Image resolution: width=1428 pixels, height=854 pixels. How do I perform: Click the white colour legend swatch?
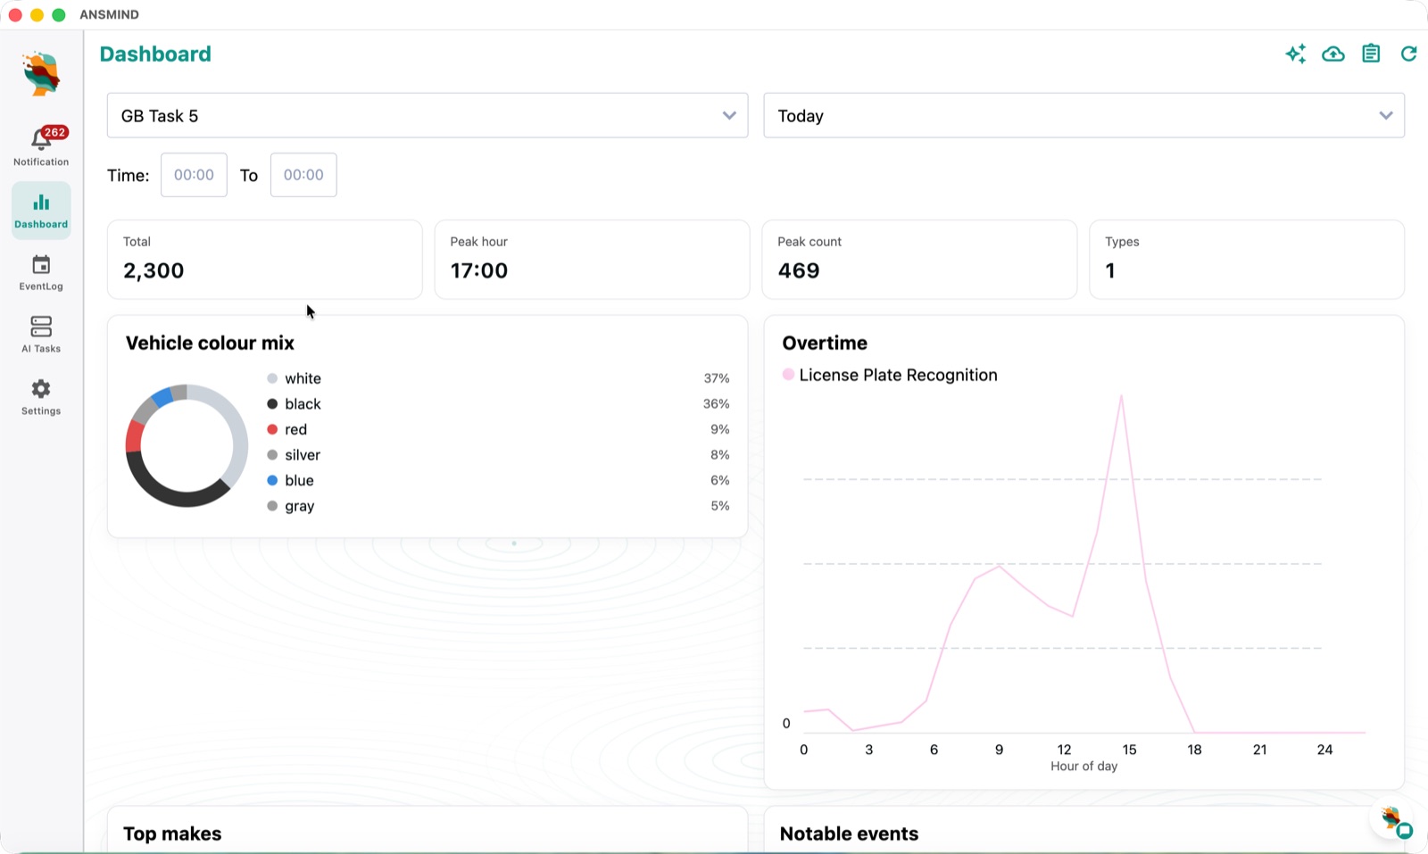point(272,378)
